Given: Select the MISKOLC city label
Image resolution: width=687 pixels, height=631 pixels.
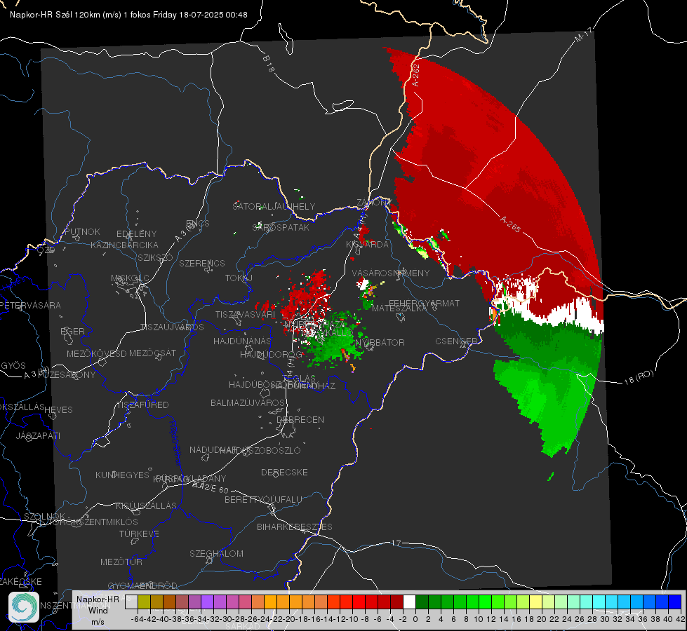Looking at the screenshot, I should (x=130, y=278).
